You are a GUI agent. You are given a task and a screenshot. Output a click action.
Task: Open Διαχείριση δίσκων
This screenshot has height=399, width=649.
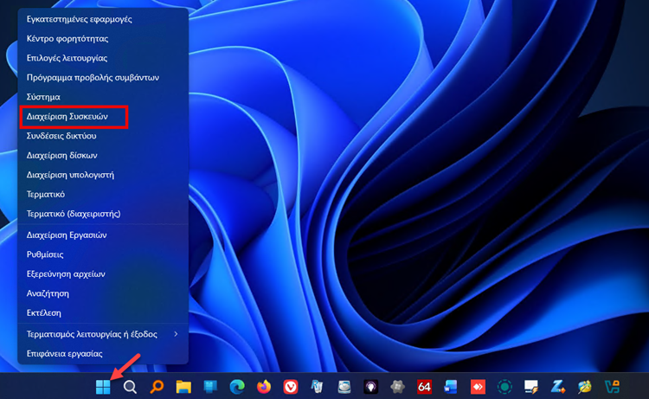pos(61,156)
